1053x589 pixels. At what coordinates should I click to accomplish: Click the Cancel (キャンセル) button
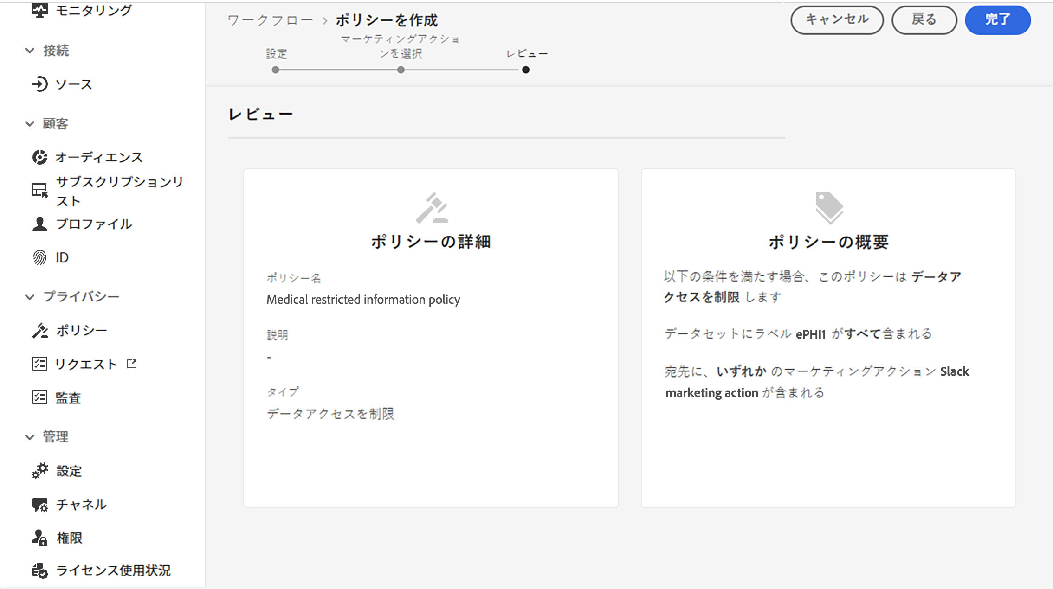(x=837, y=20)
